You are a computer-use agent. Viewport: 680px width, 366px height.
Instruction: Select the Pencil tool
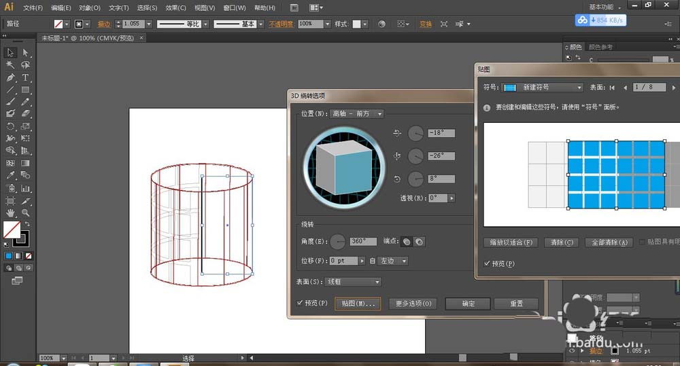pos(26,102)
